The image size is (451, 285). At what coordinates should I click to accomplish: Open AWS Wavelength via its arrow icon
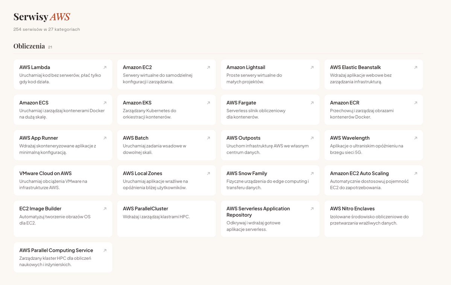click(416, 138)
